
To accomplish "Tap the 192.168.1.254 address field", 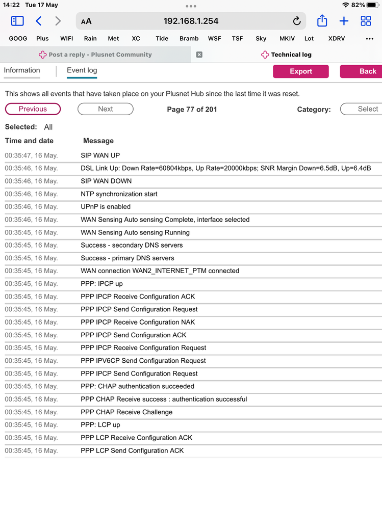I will [191, 21].
